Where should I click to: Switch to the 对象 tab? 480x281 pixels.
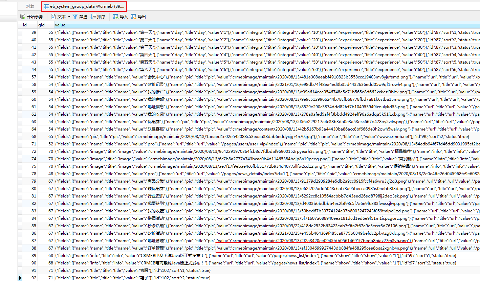[x=30, y=6]
